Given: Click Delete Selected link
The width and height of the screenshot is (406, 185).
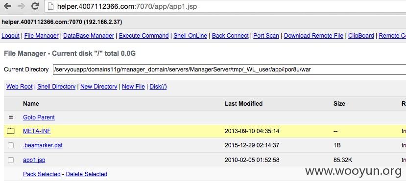Looking at the screenshot, I should point(87,174).
